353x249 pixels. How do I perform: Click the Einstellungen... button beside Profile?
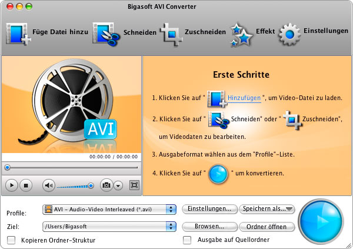point(209,209)
